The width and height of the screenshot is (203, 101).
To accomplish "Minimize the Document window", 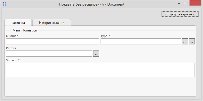I will (179, 3).
